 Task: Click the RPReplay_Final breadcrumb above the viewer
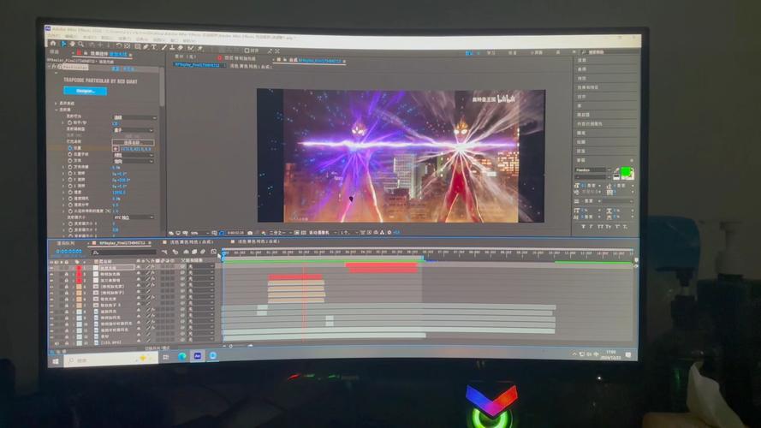click(197, 64)
